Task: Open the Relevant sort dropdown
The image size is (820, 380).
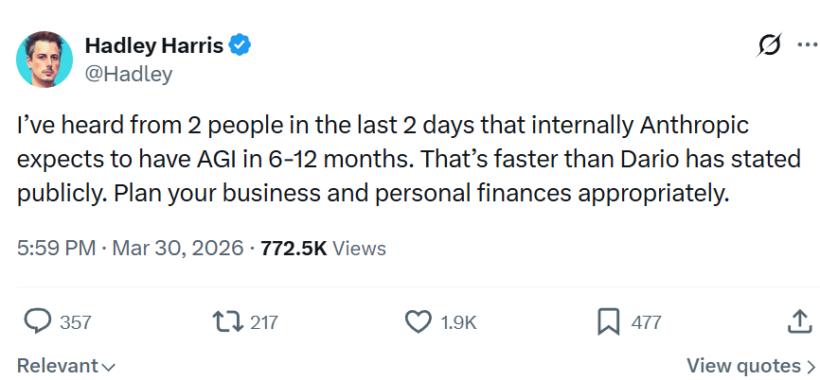Action: pyautogui.click(x=65, y=366)
